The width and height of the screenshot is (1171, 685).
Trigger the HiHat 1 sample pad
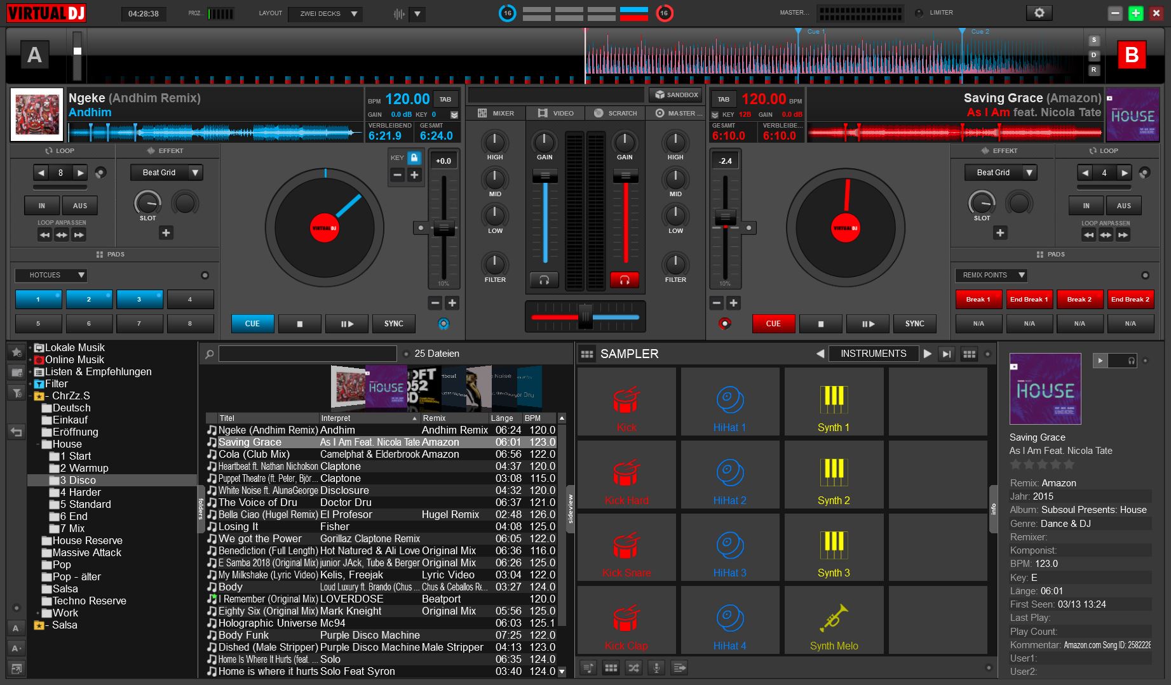point(730,401)
